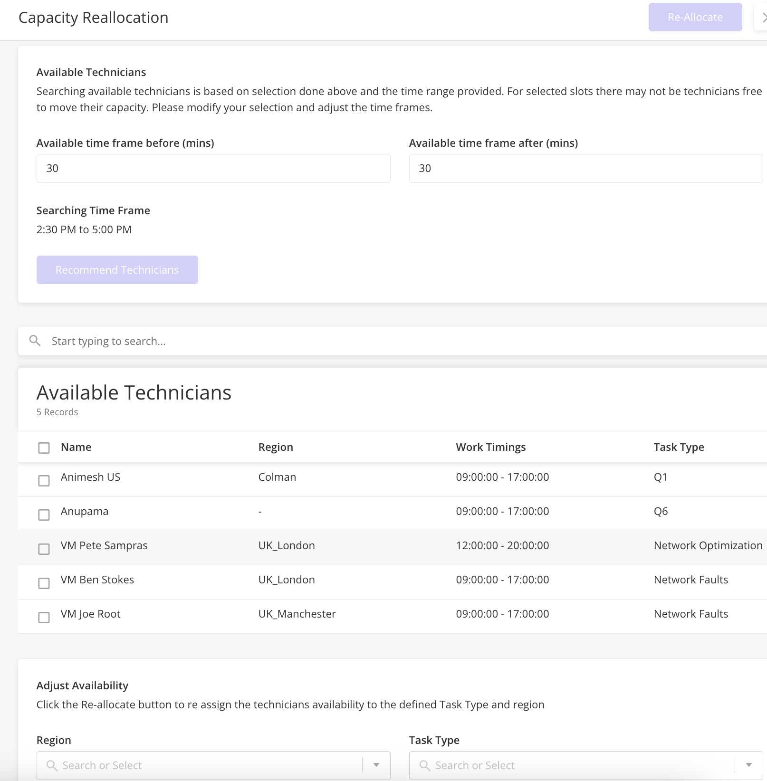Viewport: 767px width, 781px height.
Task: Focus the time frame before input
Action: click(213, 168)
